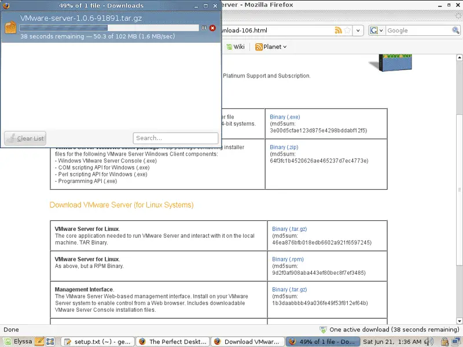
Task: Select the 49% of 1 file taskbar entry
Action: 322,342
